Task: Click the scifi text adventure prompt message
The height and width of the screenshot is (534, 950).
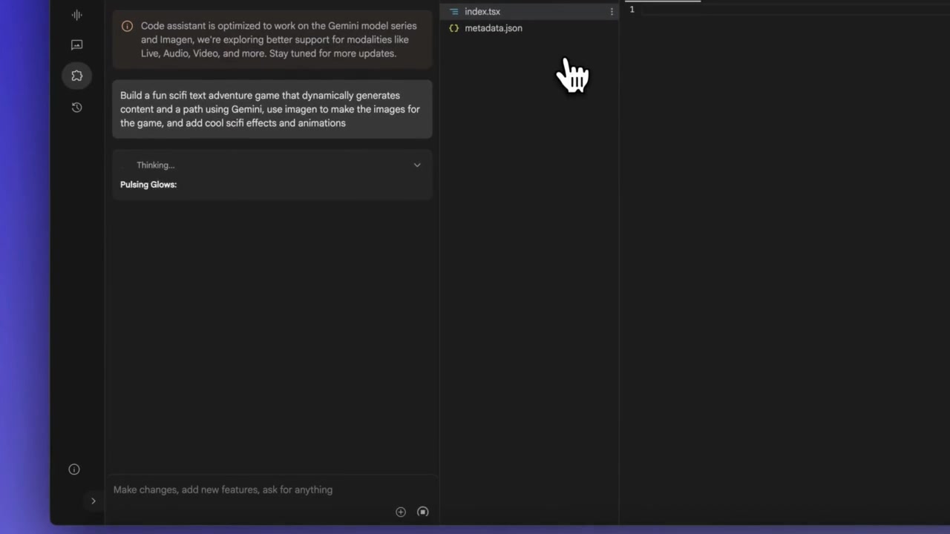Action: [x=272, y=109]
